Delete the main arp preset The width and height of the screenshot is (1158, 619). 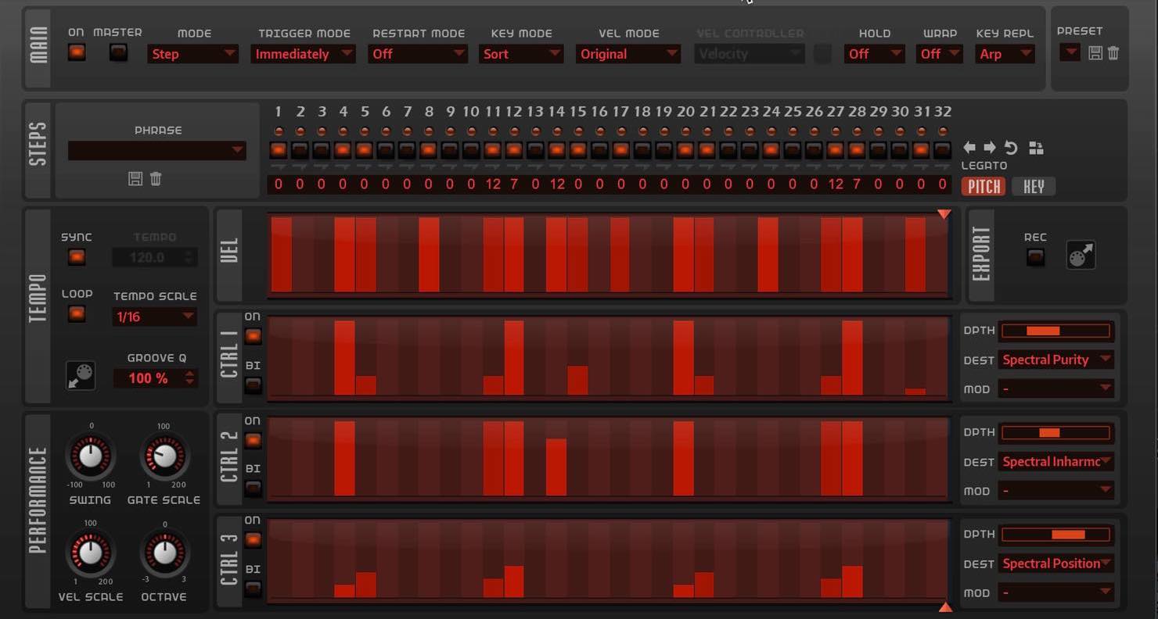click(x=1113, y=53)
